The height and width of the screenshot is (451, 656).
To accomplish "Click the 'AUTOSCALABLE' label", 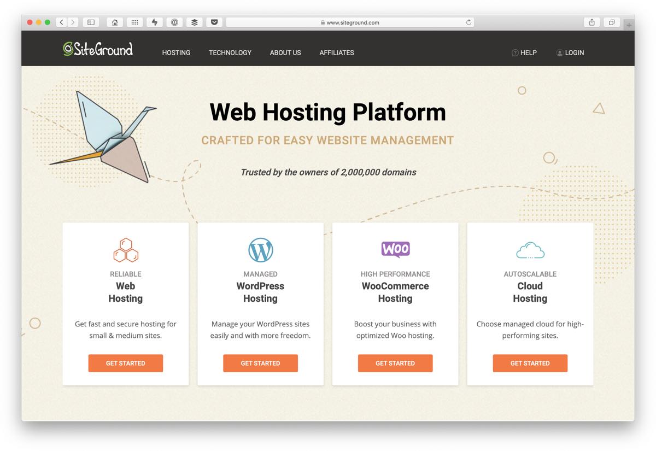I will (x=530, y=274).
